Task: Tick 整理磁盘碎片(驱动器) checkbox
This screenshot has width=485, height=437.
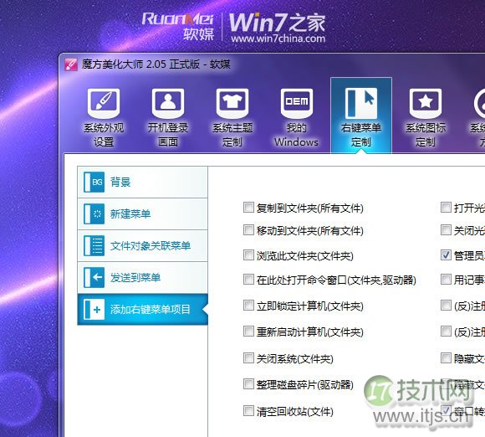Action: pyautogui.click(x=248, y=384)
